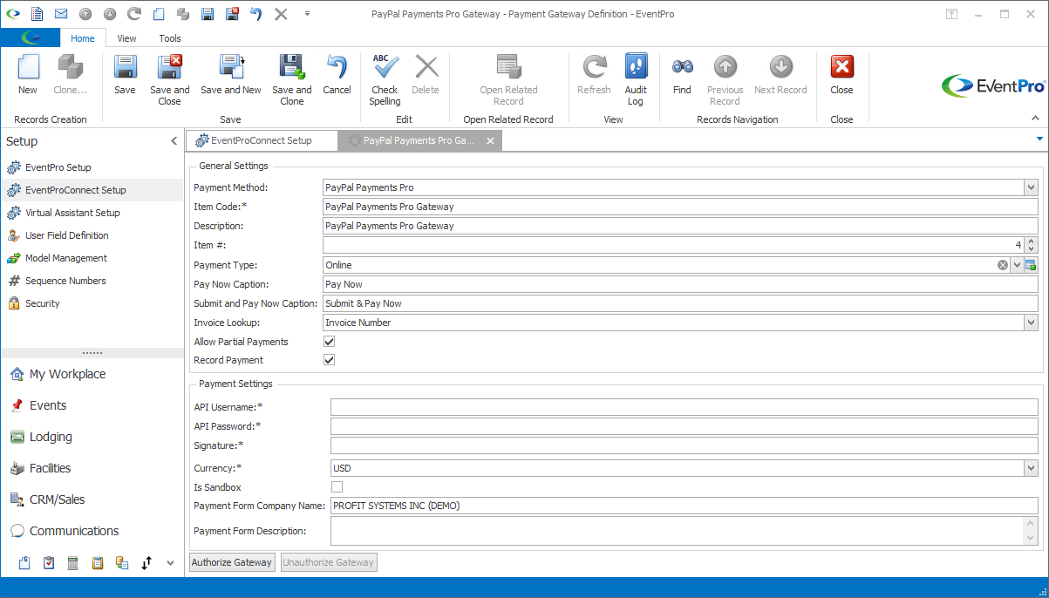
Task: Click the green lookup icon beside Payment Type
Action: click(1030, 265)
